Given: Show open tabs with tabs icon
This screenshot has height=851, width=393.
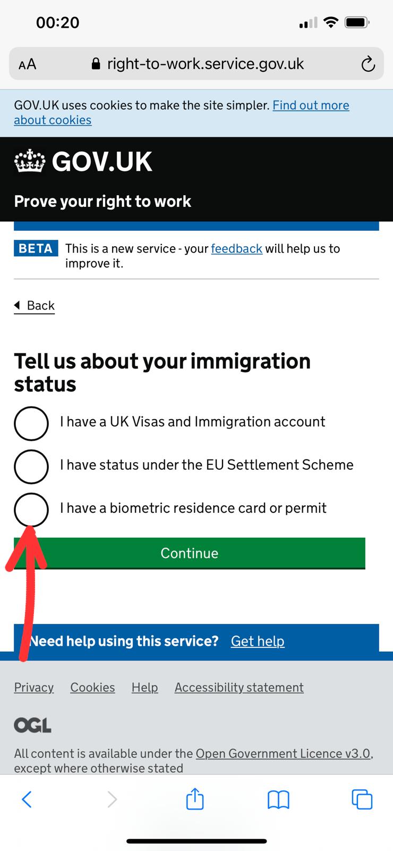Looking at the screenshot, I should coord(362,799).
